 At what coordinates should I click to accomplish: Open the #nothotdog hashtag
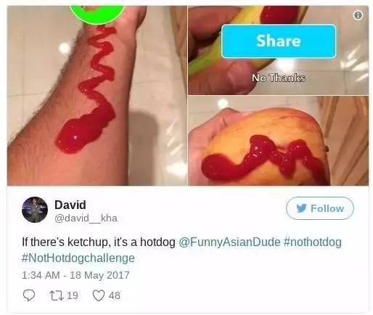[x=313, y=242]
